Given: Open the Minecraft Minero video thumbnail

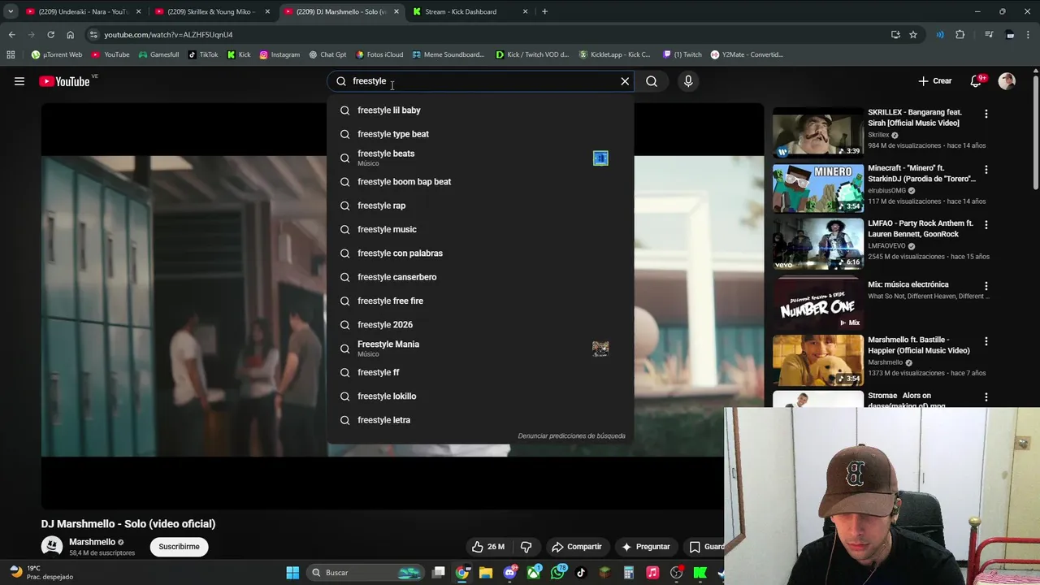Looking at the screenshot, I should tap(818, 188).
